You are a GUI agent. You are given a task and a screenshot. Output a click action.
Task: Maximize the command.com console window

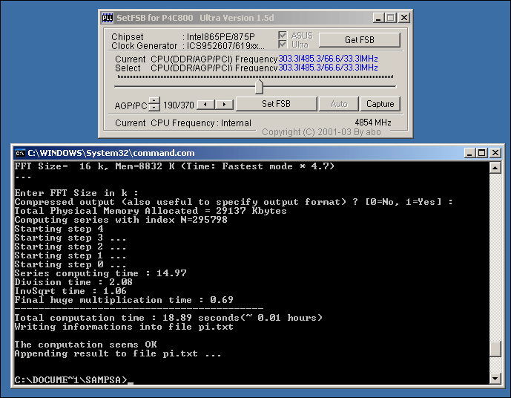[481, 153]
